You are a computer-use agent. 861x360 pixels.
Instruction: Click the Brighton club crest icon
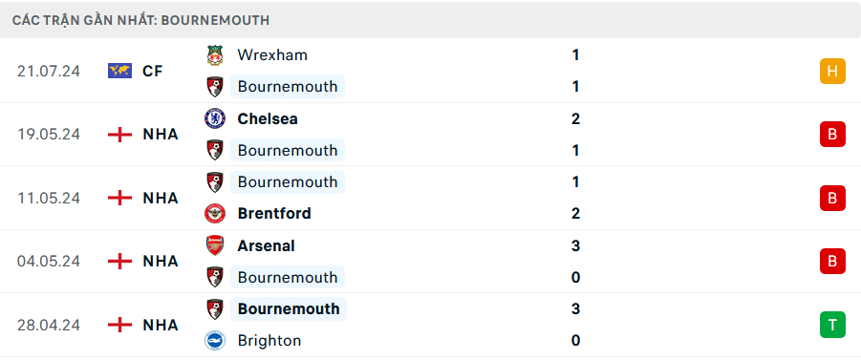(x=215, y=341)
